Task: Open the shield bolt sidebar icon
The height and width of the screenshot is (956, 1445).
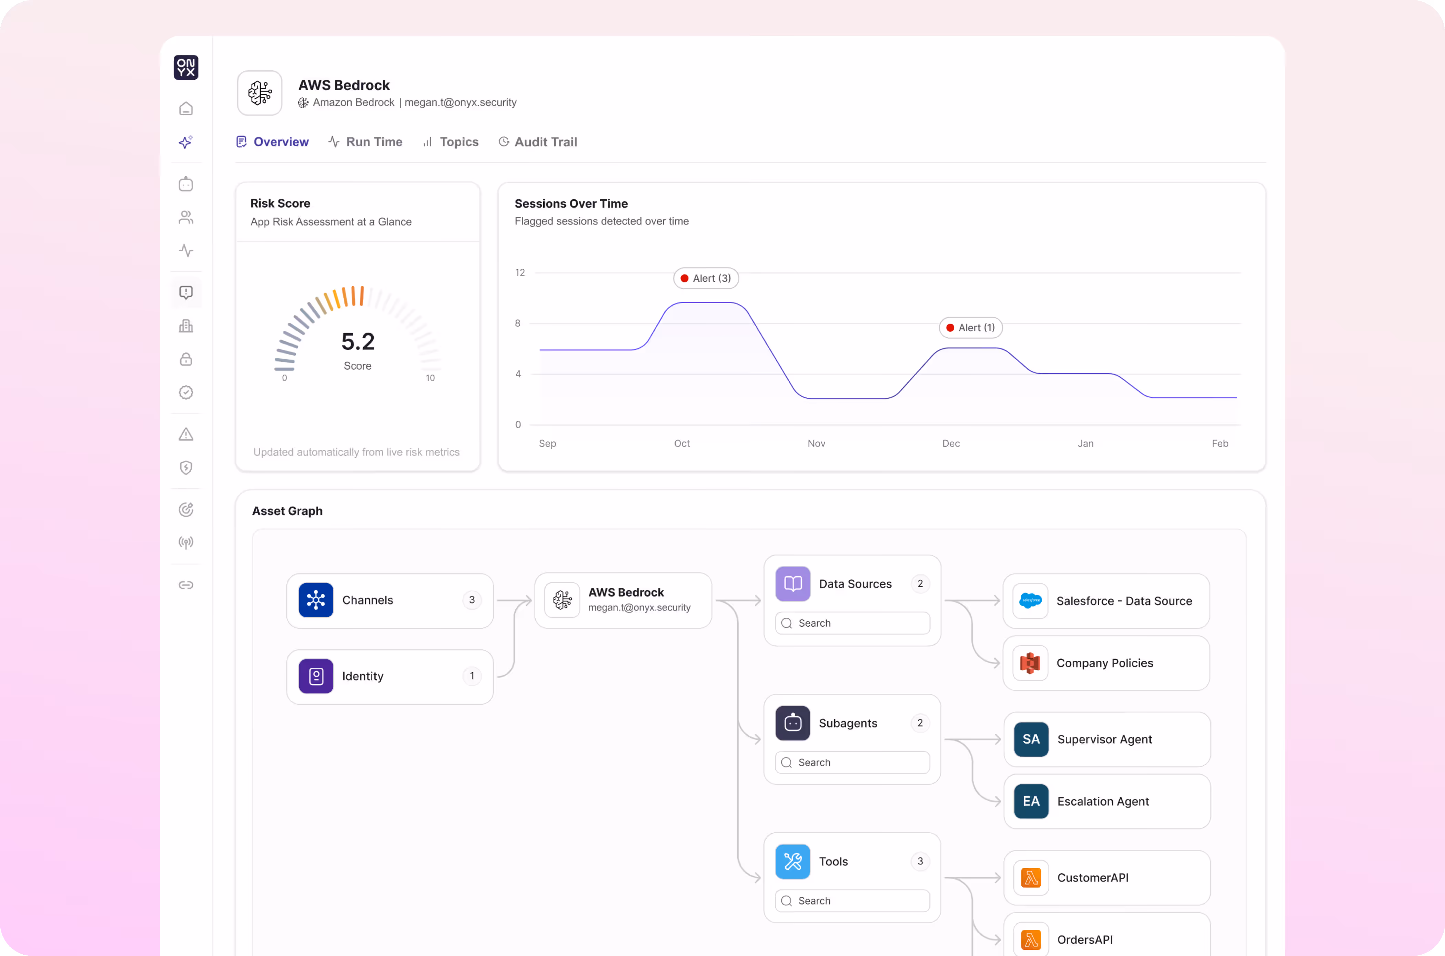Action: 186,468
